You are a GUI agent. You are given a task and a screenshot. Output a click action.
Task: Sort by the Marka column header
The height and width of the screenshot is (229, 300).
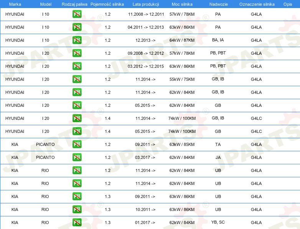point(15,4)
